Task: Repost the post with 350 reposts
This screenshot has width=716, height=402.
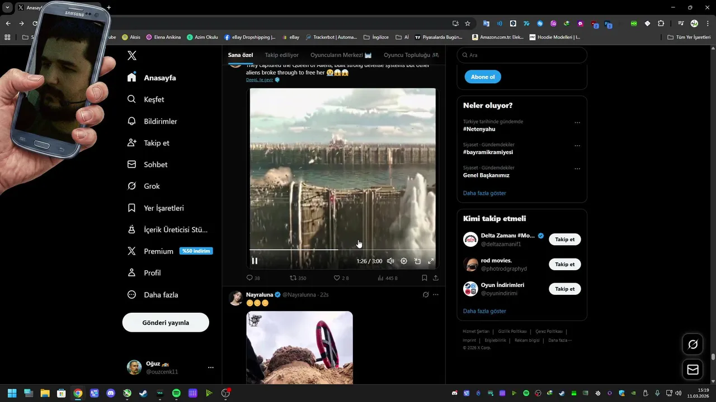Action: [298, 277]
